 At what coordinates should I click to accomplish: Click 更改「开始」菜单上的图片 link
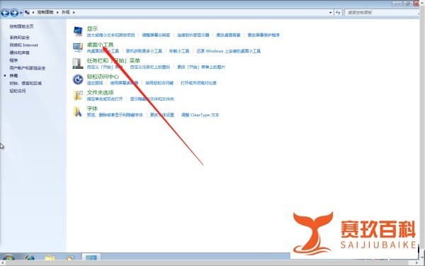click(201, 67)
